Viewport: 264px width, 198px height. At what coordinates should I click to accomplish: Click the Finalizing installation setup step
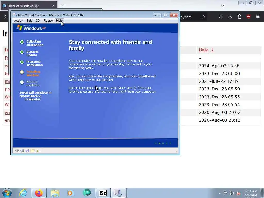(x=33, y=83)
